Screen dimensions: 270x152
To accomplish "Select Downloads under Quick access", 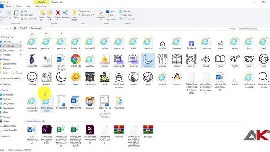I will point(8,46).
